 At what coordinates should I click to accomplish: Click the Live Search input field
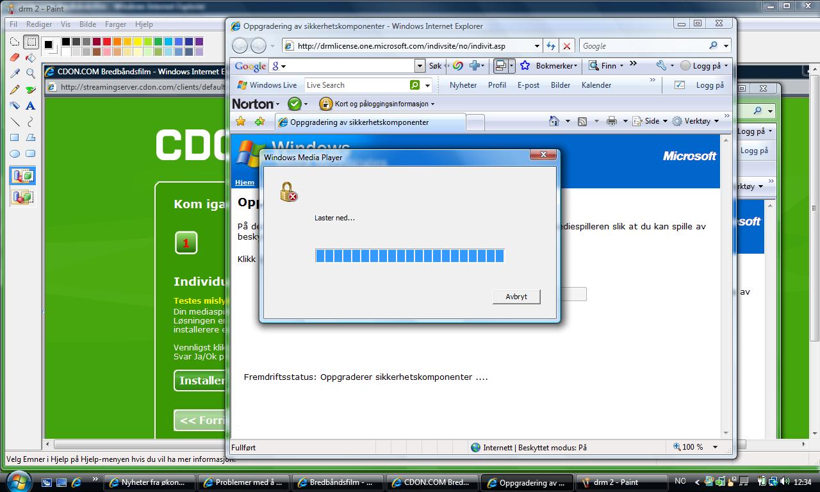(x=356, y=85)
